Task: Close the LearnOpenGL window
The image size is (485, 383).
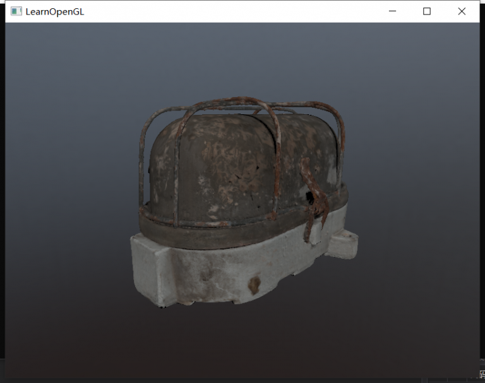Action: click(462, 11)
